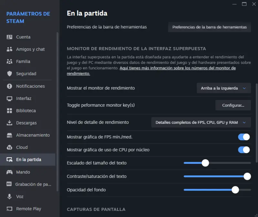Click Preferencias de la barra de herramientas button
This screenshot has height=217, width=258.
pyautogui.click(x=209, y=27)
